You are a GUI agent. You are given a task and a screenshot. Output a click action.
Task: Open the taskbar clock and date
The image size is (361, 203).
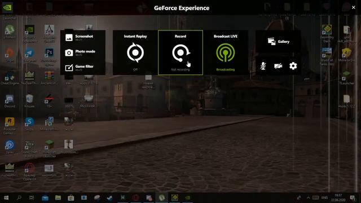tap(338, 198)
